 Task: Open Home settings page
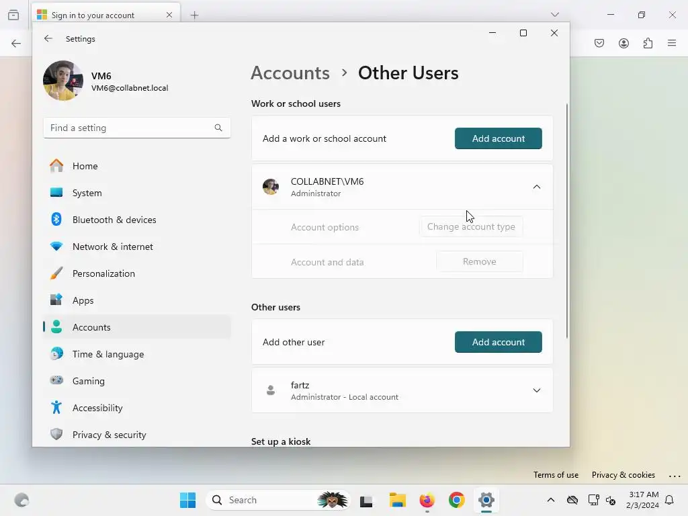(x=137, y=166)
